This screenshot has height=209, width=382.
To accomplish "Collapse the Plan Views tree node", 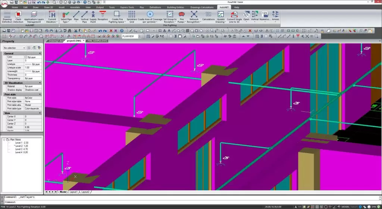I will 4,140.
